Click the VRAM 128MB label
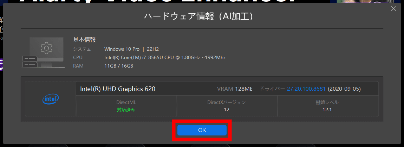Image resolution: width=404 pixels, height=147 pixels. (235, 89)
